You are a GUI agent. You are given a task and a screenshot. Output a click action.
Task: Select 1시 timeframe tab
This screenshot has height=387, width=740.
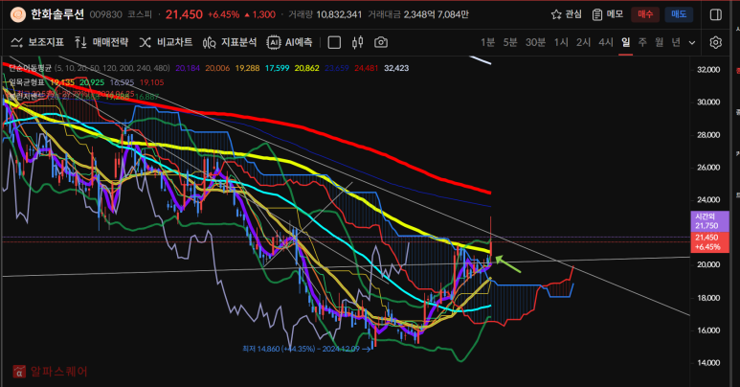click(x=561, y=42)
